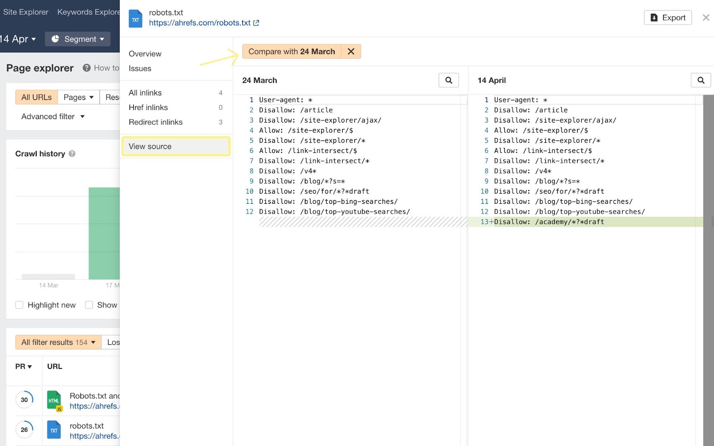This screenshot has height=446, width=714.
Task: Enable the Highlight new checkbox
Action: 19,305
